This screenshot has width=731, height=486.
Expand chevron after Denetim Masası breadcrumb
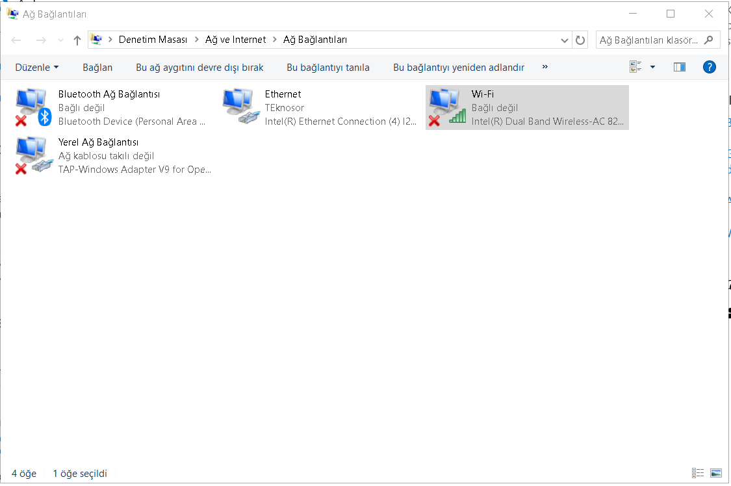click(196, 40)
